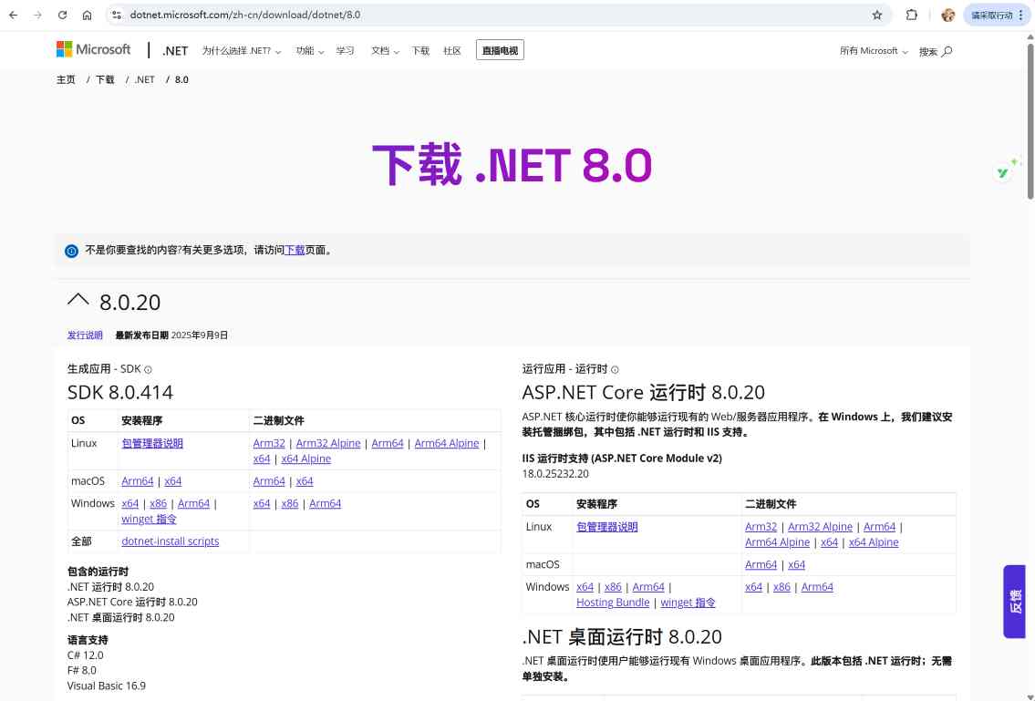
Task: Open the browser extensions puzzle icon
Action: pos(911,15)
